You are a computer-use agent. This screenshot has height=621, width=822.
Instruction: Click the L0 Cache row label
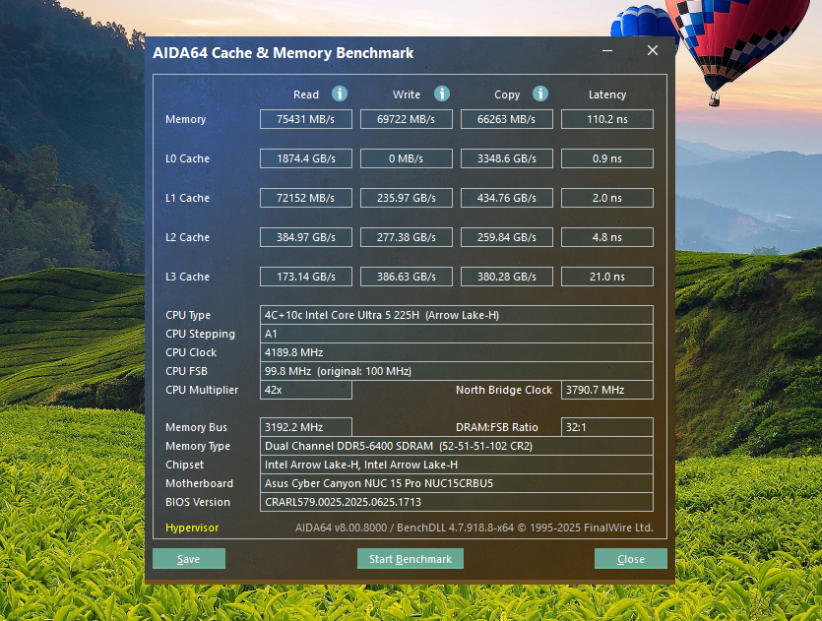(x=187, y=158)
